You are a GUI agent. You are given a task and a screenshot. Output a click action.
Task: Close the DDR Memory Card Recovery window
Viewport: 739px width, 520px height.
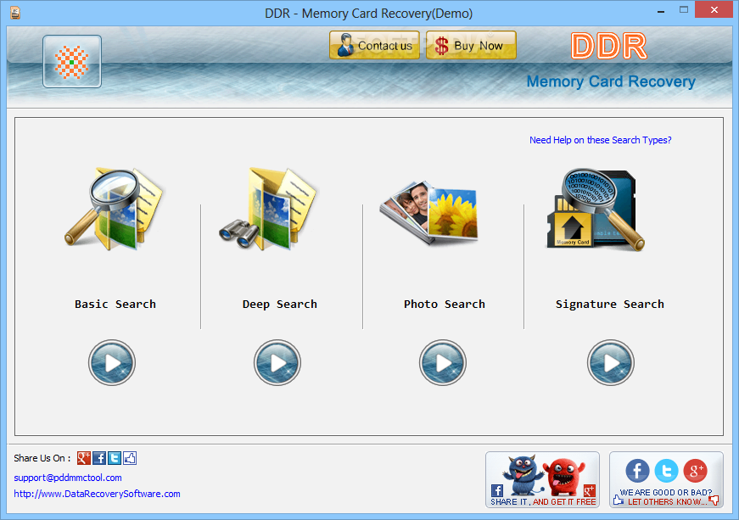pyautogui.click(x=714, y=10)
